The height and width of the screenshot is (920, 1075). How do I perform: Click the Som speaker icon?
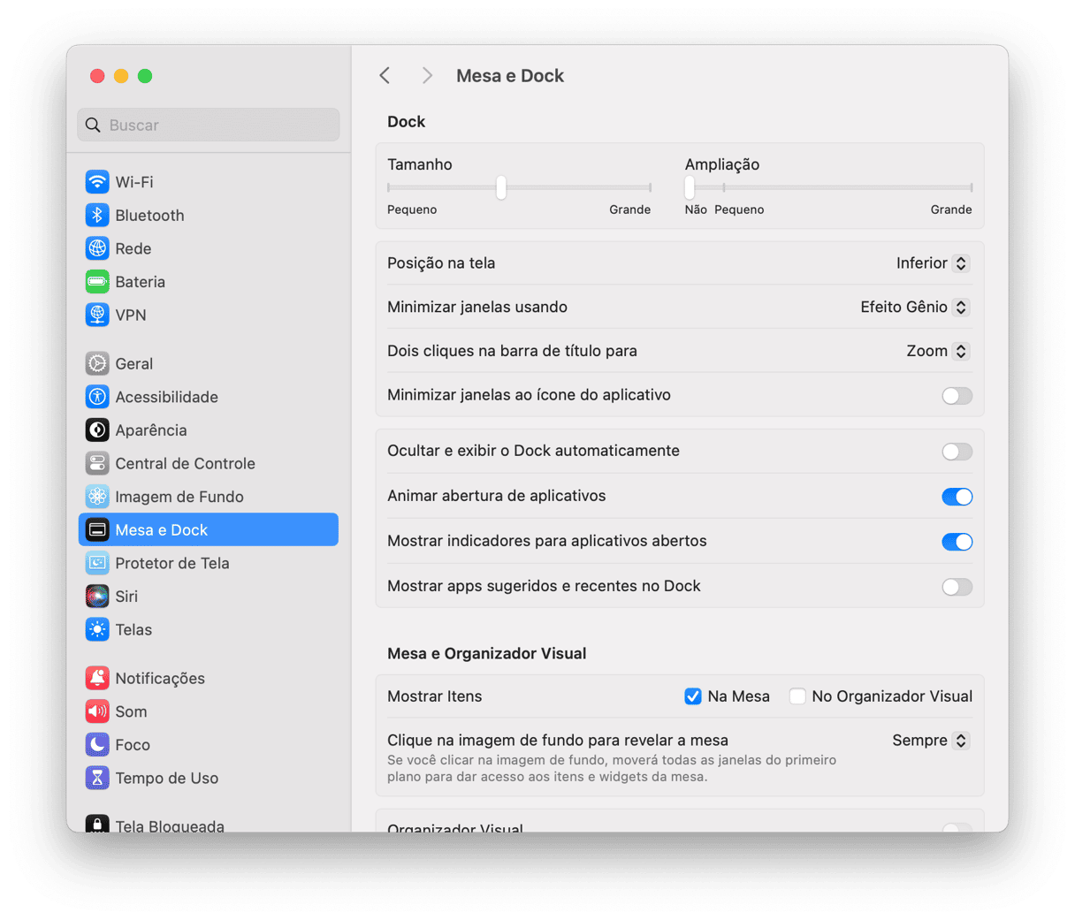pos(97,711)
